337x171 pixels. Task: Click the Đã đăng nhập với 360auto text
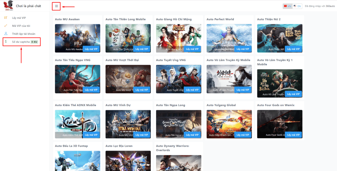(x=320, y=6)
